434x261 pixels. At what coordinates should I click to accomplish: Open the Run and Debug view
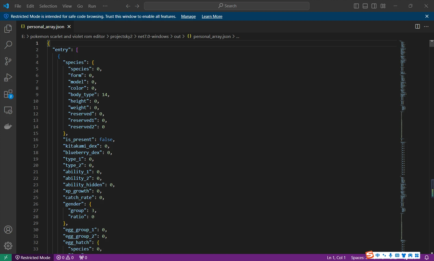8,77
